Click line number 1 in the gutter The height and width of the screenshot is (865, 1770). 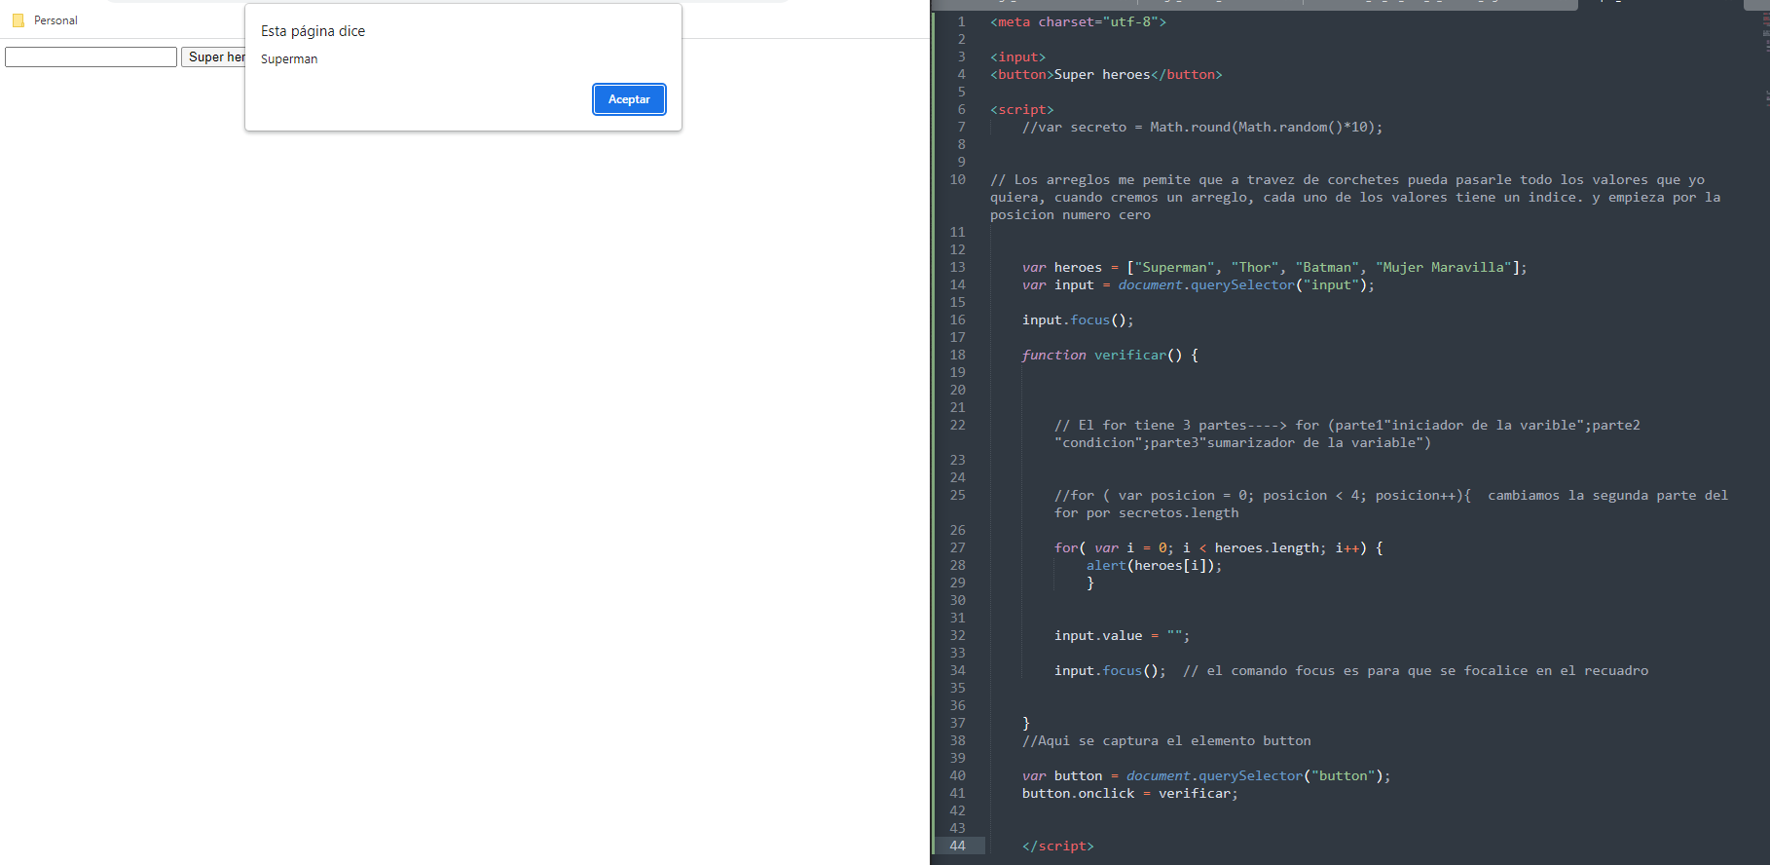pyautogui.click(x=962, y=21)
